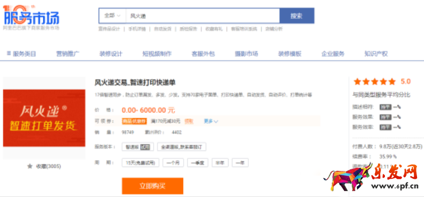Select the 智速版 service version
The width and height of the screenshot is (424, 197).
pyautogui.click(x=138, y=147)
